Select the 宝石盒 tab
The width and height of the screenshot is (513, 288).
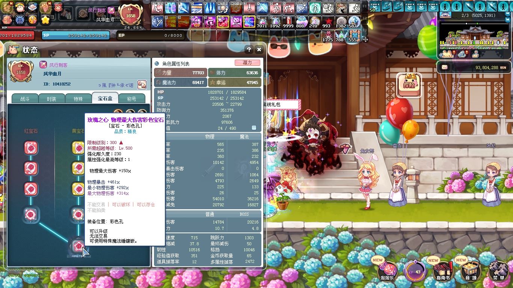point(105,98)
